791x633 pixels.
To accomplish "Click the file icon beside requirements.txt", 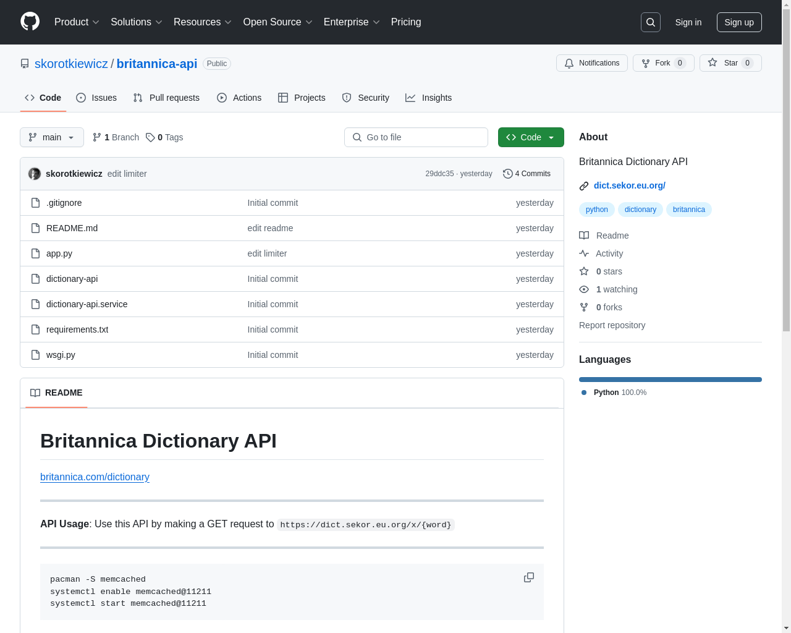I will pyautogui.click(x=36, y=329).
